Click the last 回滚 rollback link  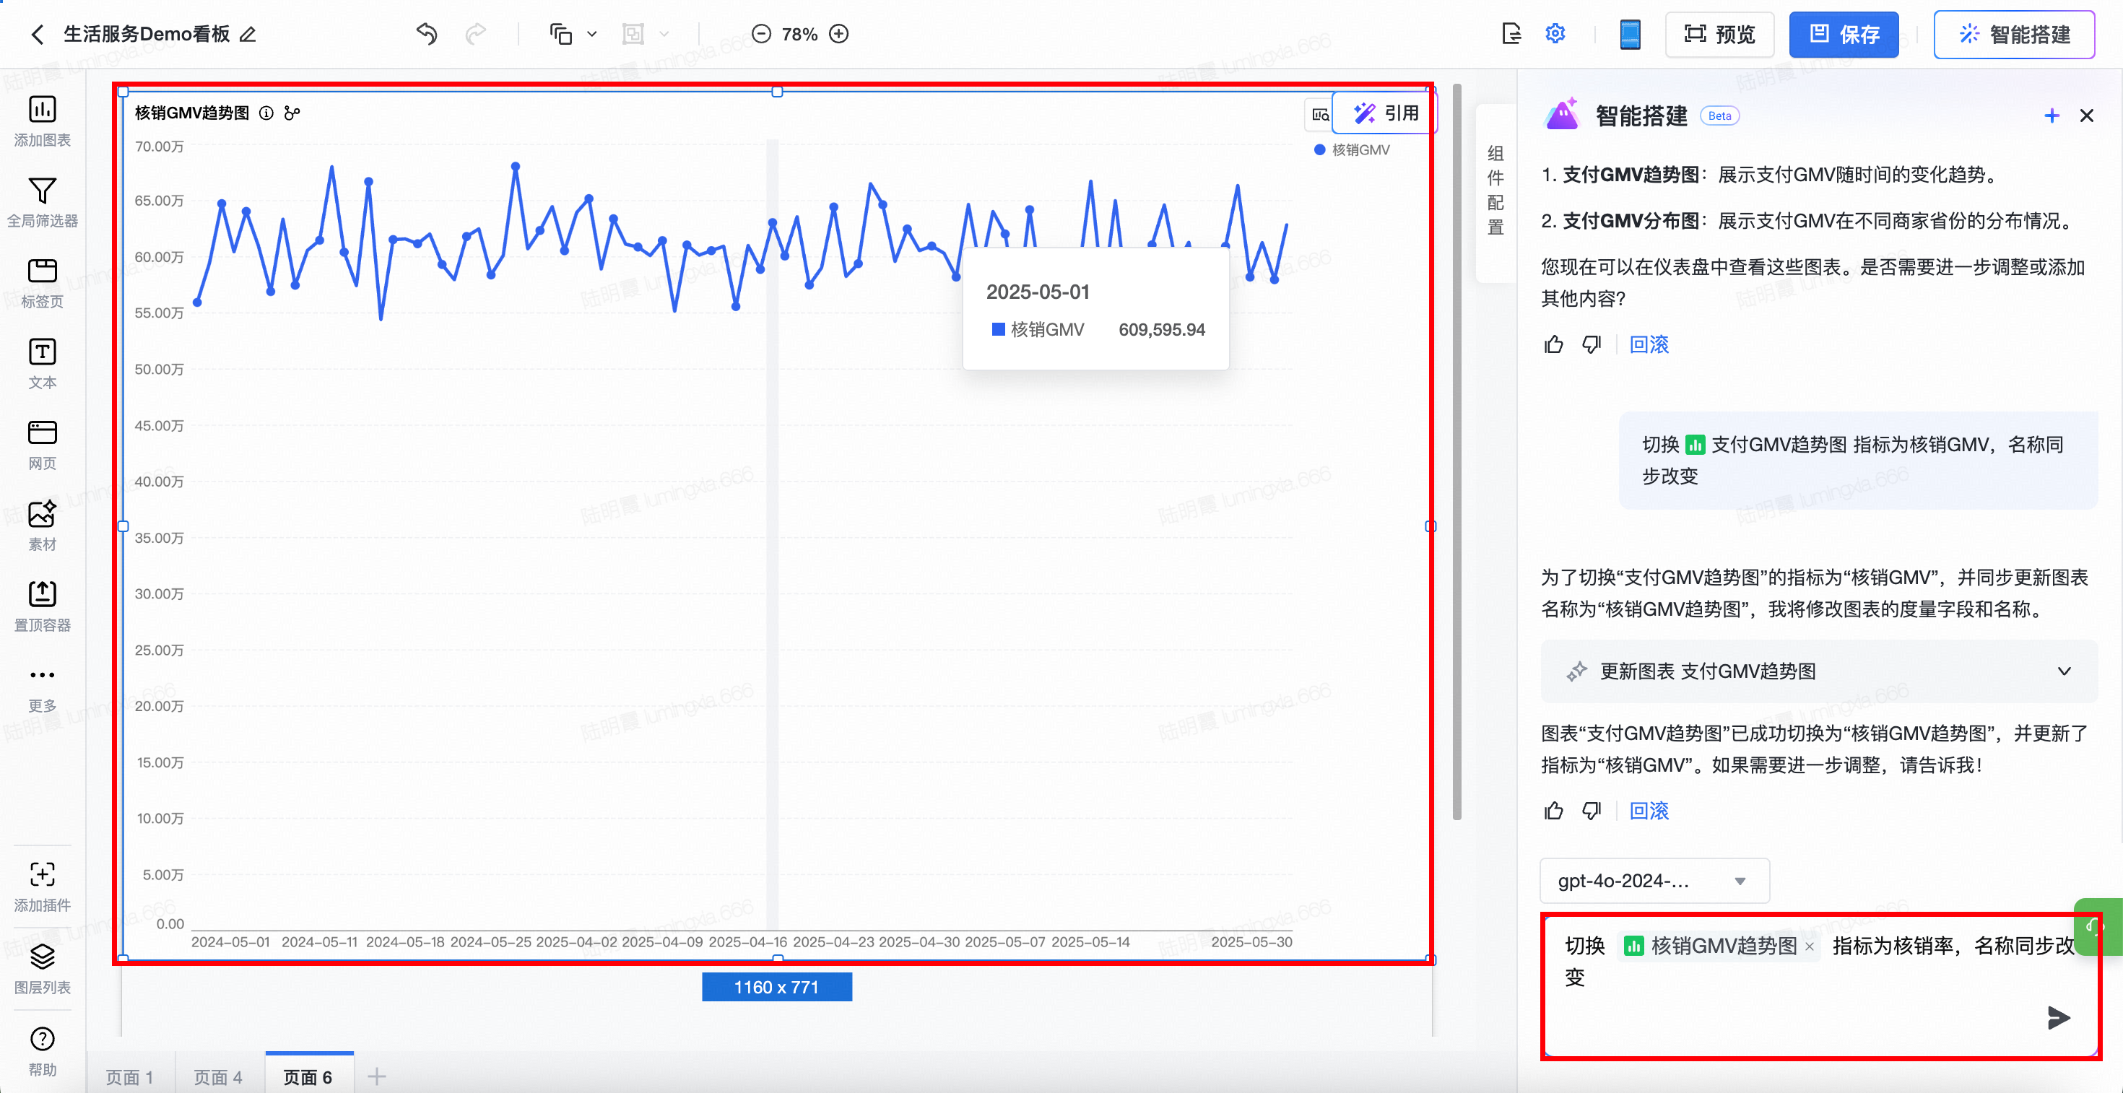tap(1649, 811)
